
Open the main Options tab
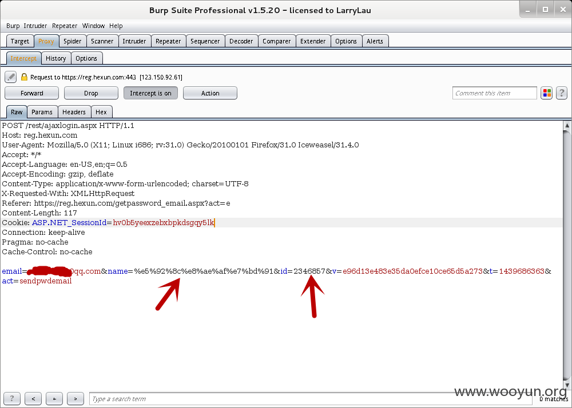click(346, 41)
